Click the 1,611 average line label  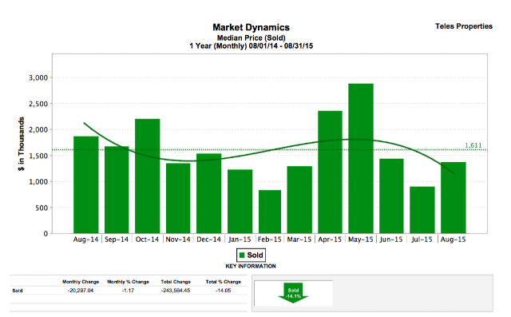click(473, 145)
